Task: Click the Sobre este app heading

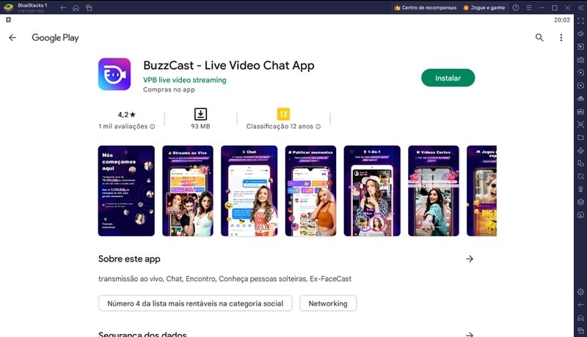Action: [x=129, y=259]
